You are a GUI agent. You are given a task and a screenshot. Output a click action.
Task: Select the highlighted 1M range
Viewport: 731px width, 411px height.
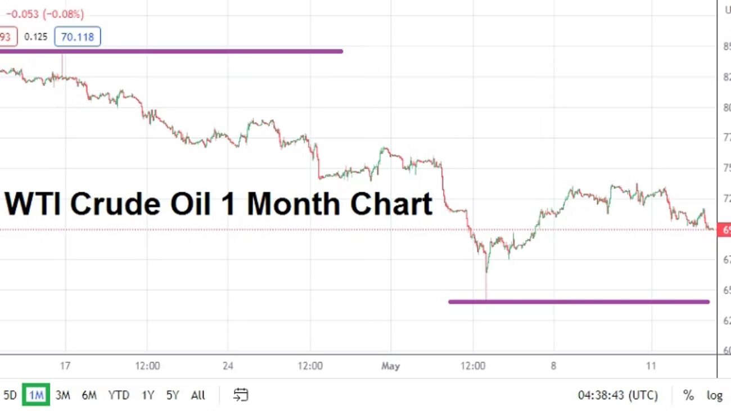click(x=36, y=395)
